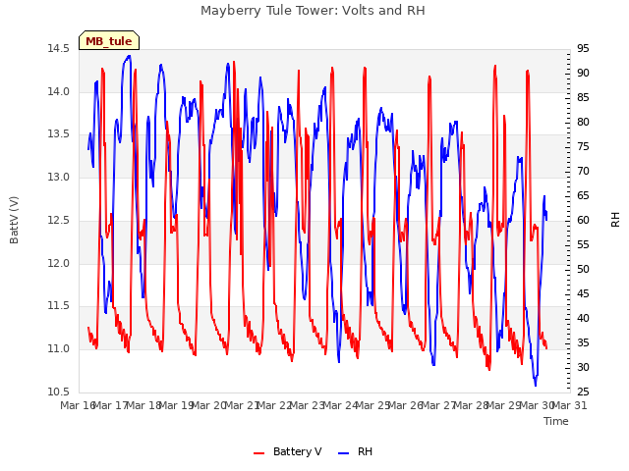
Task: Click the 13.0 tick on BattV axis
Action: coord(58,177)
